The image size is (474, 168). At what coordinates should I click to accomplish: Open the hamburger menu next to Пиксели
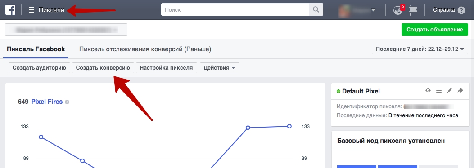[x=32, y=10]
